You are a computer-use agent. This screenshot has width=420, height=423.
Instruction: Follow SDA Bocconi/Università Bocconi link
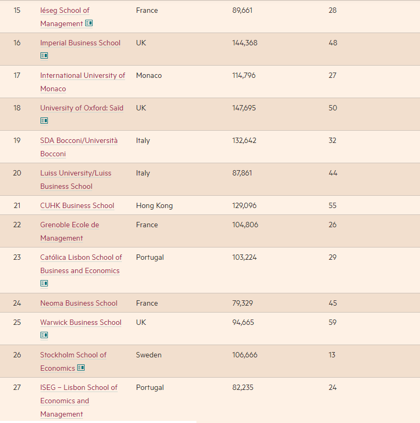tap(79, 147)
